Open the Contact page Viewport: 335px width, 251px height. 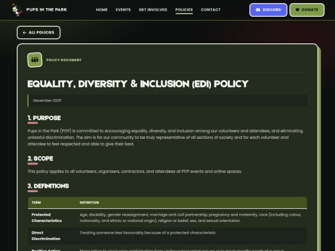[211, 10]
